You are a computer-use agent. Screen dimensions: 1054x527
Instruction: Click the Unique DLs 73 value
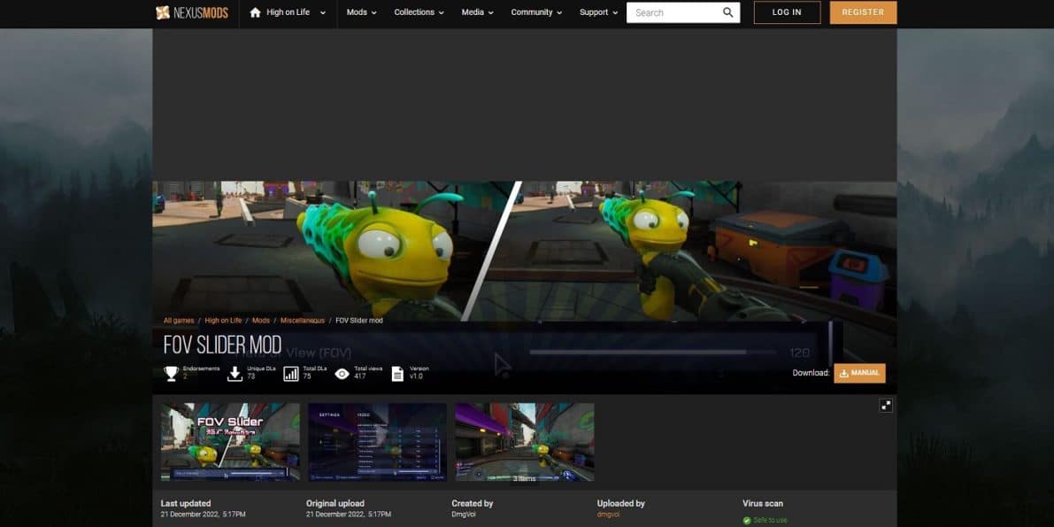coord(250,376)
